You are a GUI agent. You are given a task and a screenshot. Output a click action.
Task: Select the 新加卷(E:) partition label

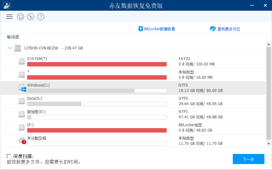click(x=36, y=112)
